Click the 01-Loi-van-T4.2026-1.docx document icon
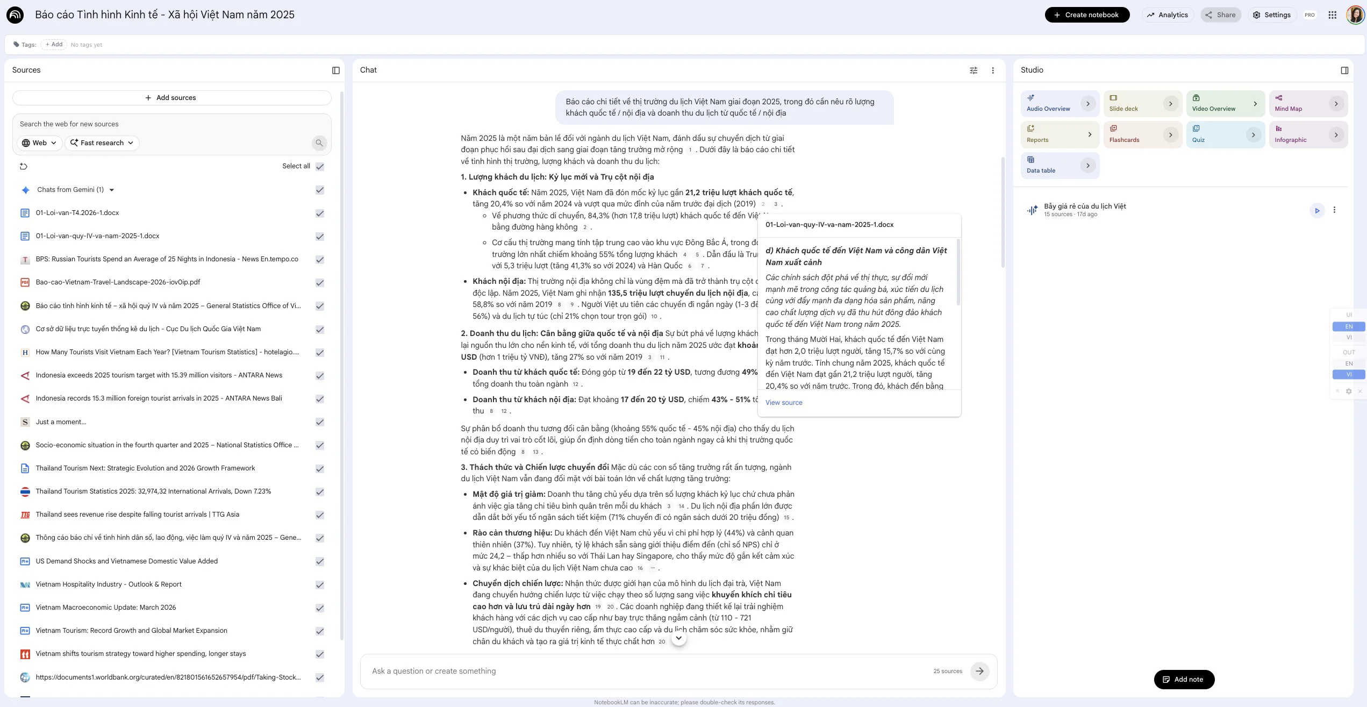The image size is (1367, 707). [25, 213]
